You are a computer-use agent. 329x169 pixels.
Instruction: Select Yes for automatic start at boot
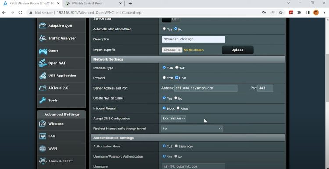point(164,29)
